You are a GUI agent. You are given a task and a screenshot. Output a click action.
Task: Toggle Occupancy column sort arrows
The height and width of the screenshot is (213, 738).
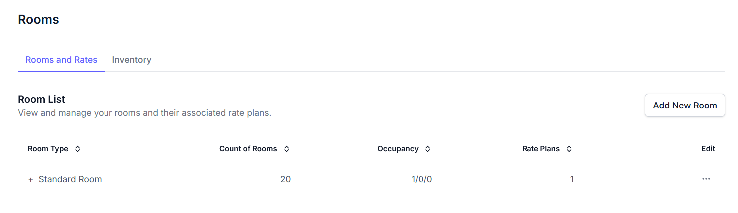(428, 149)
